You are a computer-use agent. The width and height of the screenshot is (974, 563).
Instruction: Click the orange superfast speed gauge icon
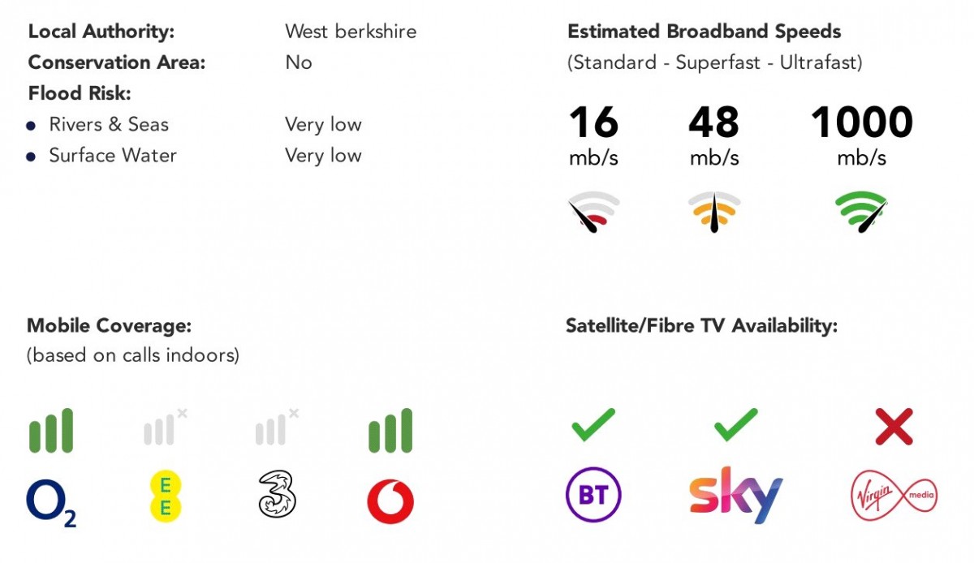(x=714, y=212)
